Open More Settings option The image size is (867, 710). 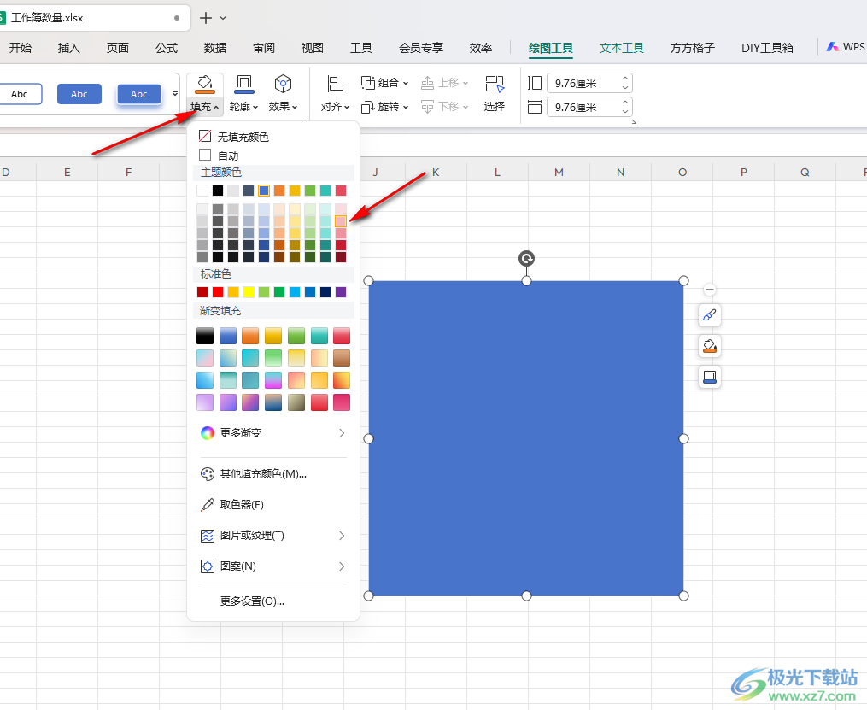pos(252,601)
